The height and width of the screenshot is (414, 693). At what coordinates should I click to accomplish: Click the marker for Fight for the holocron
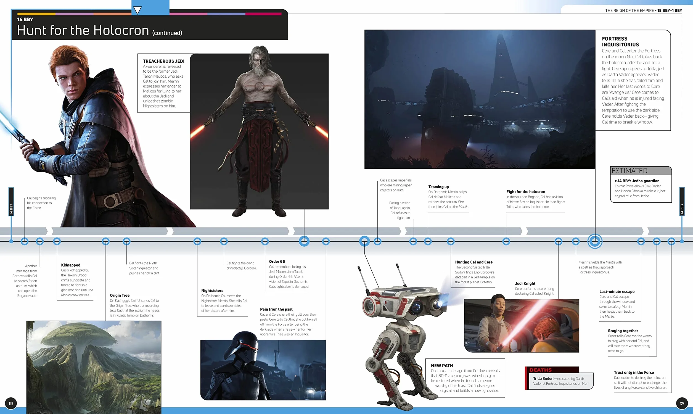[506, 241]
